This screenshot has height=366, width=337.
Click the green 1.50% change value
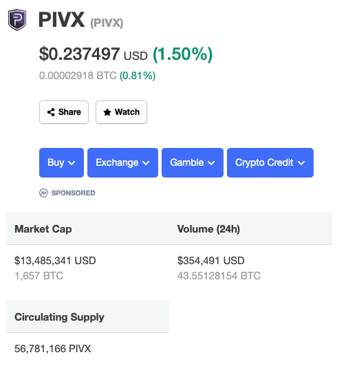click(182, 54)
